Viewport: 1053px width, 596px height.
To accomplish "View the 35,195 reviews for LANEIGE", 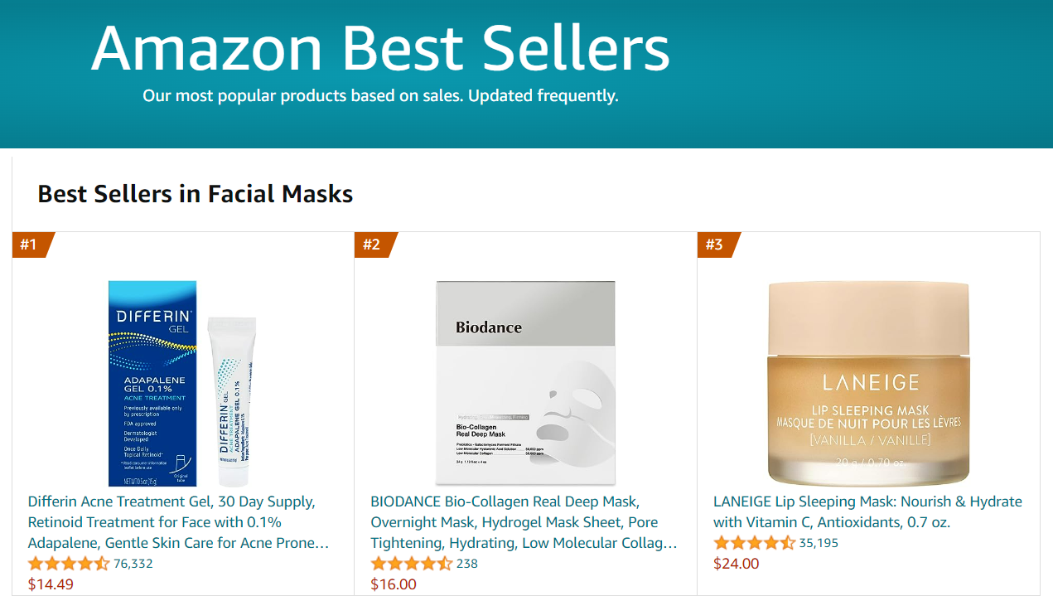I will pos(819,543).
